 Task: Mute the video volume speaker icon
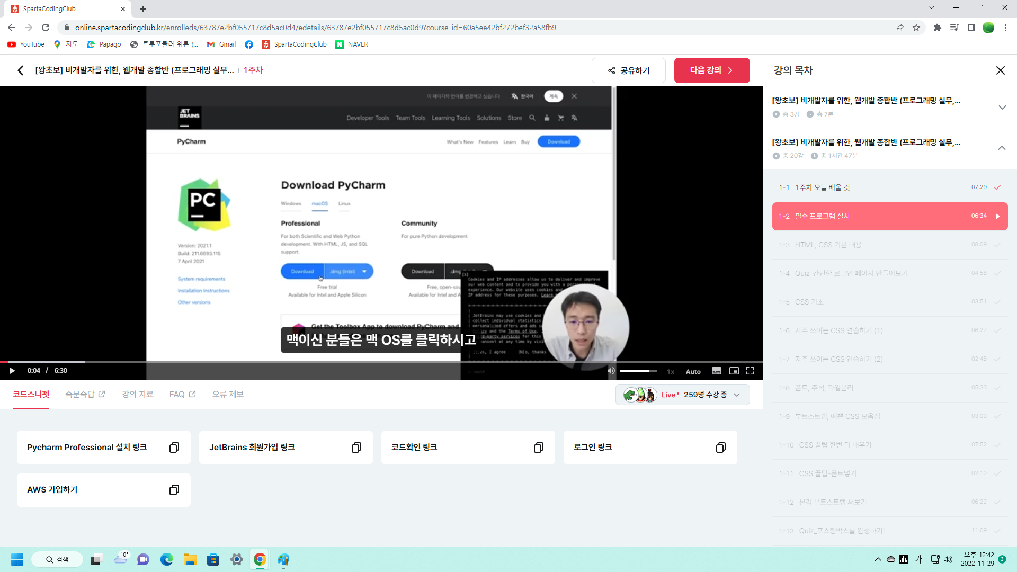coord(611,371)
